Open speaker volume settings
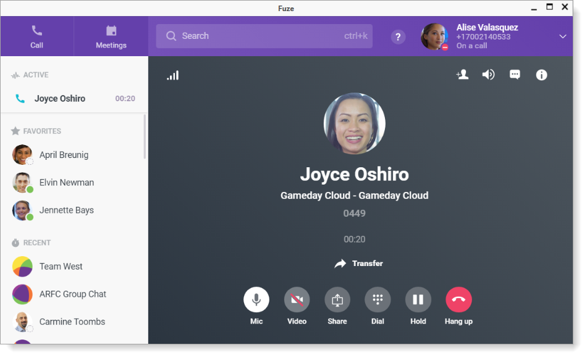 488,75
